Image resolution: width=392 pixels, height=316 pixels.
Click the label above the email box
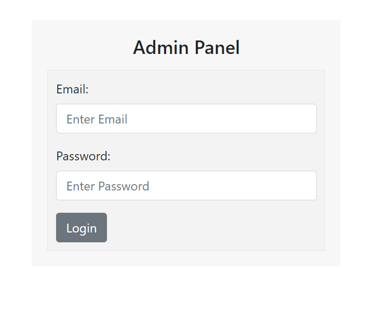(x=72, y=89)
